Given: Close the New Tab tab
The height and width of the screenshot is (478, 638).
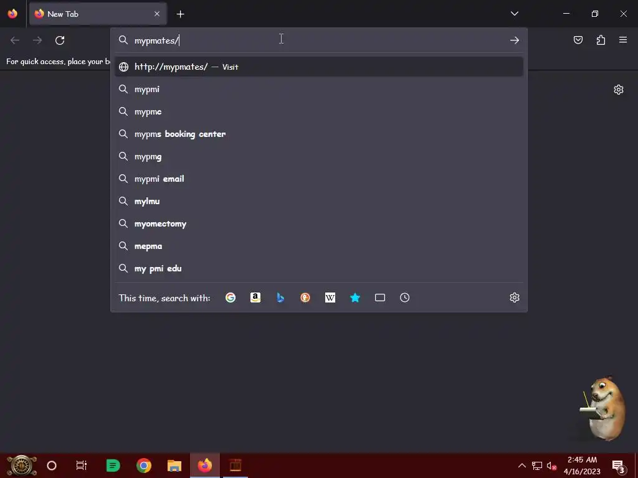Looking at the screenshot, I should pyautogui.click(x=157, y=14).
